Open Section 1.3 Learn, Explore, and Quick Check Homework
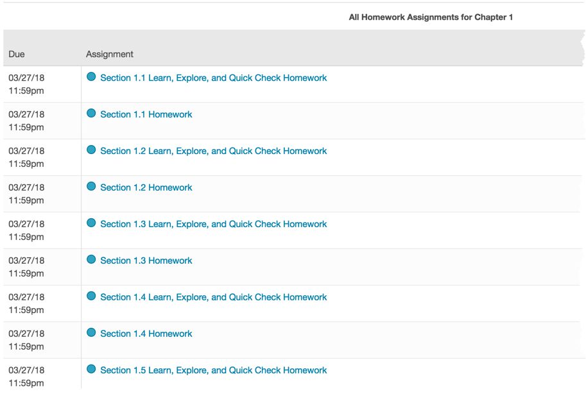 (213, 223)
